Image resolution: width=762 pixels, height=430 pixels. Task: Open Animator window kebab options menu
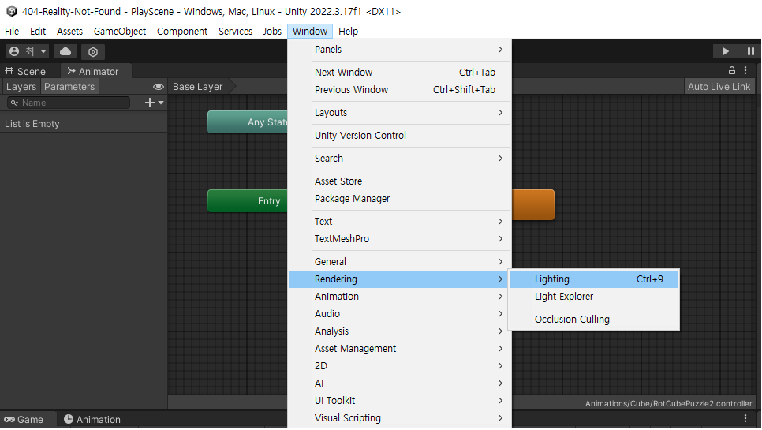pyautogui.click(x=745, y=70)
